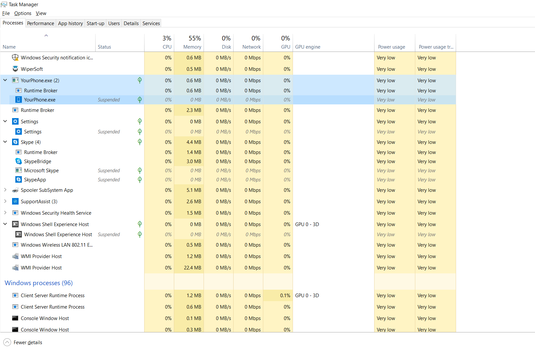Image resolution: width=535 pixels, height=352 pixels.
Task: Select Client Server Runtime Process 0.6 MB row
Action: (228, 307)
